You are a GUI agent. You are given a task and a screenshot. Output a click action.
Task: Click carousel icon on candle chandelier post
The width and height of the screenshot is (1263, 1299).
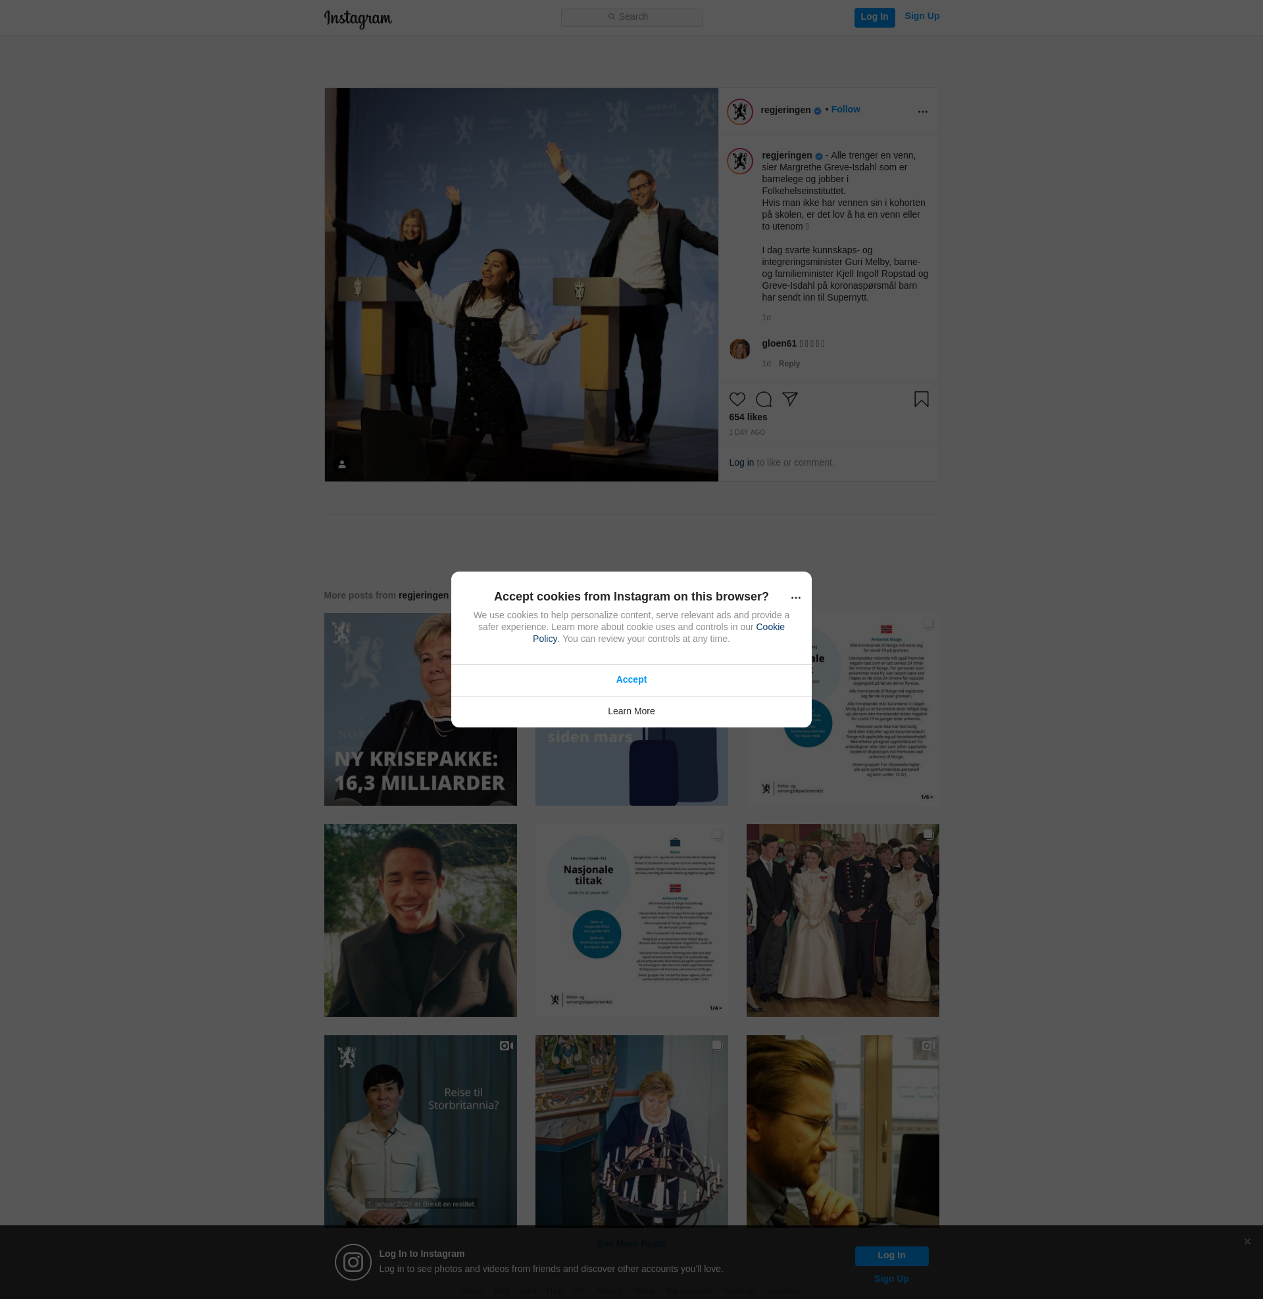pos(716,1045)
